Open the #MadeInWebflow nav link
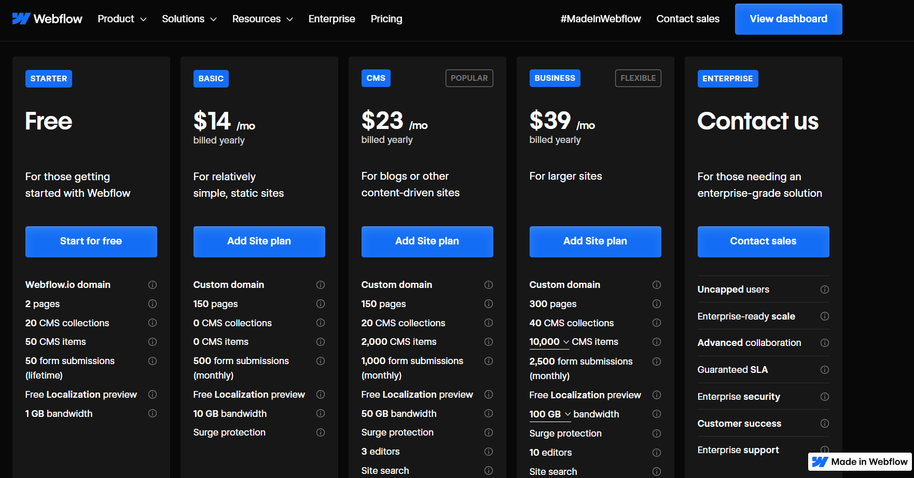Viewport: 914px width, 478px height. click(601, 19)
